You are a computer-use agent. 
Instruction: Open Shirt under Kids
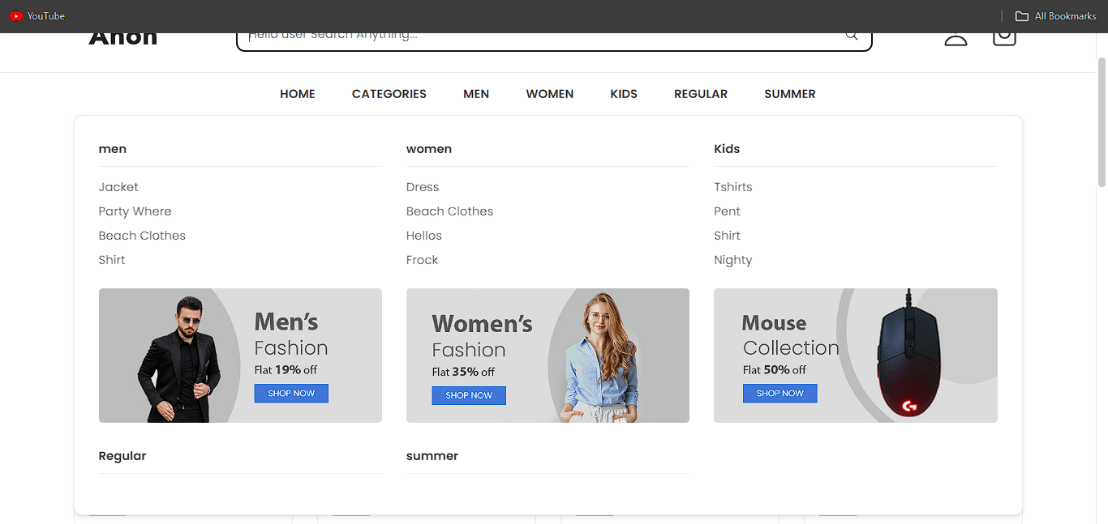click(x=727, y=236)
